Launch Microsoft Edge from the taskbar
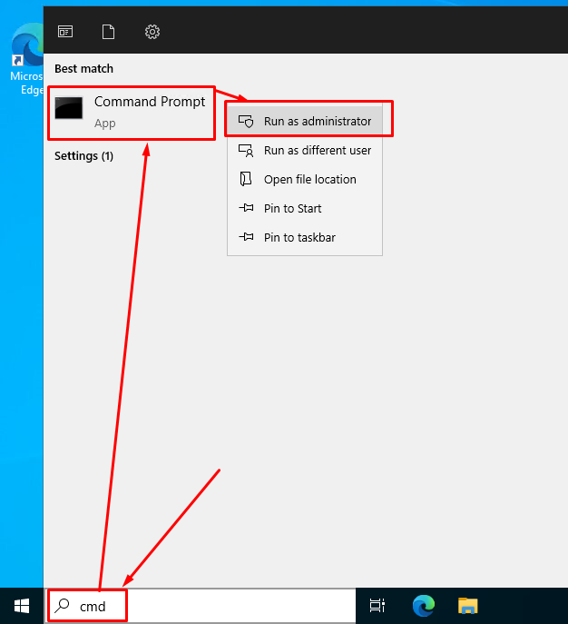 424,606
